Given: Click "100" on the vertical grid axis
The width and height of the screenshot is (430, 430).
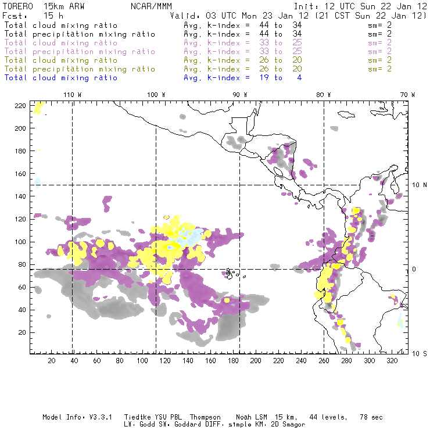Looking at the screenshot, I should click(x=20, y=242).
